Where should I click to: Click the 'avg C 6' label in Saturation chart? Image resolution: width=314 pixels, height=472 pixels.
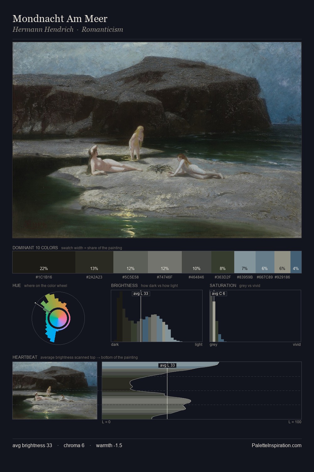218,294
